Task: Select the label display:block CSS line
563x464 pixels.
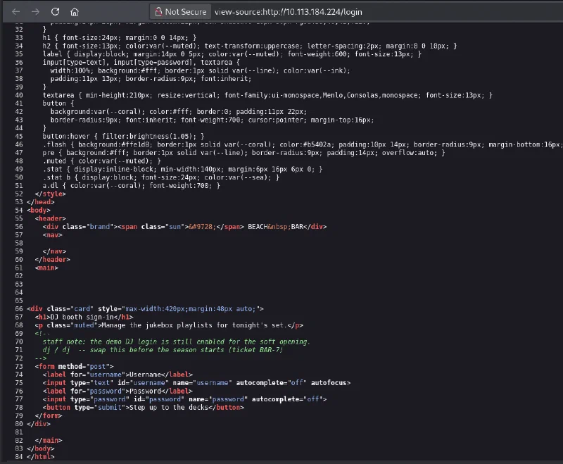Action: click(232, 54)
